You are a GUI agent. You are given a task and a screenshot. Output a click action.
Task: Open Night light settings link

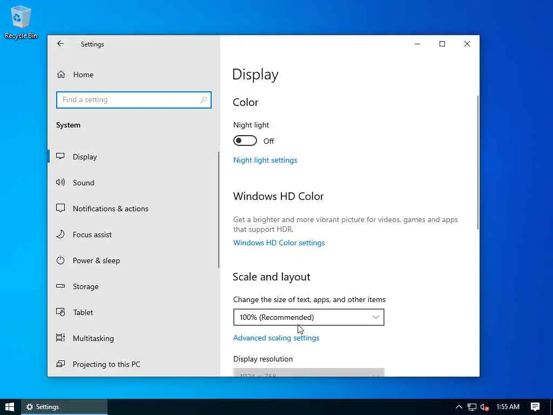coord(265,160)
